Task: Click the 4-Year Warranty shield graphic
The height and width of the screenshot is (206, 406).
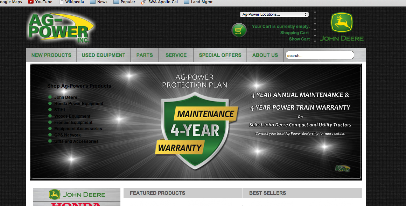Action: click(196, 130)
